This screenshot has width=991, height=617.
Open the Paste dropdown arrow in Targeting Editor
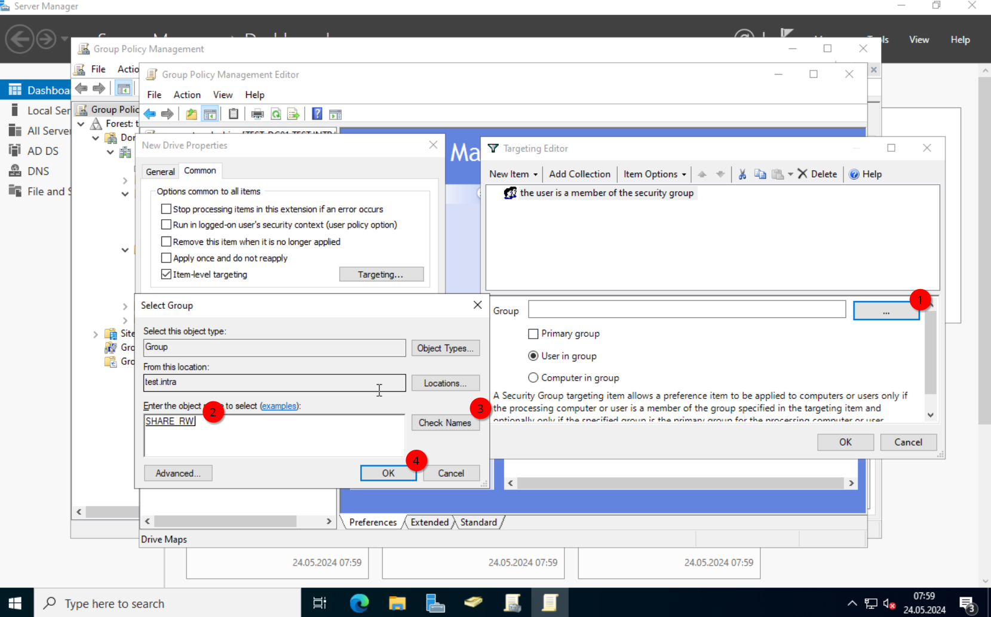pos(790,174)
